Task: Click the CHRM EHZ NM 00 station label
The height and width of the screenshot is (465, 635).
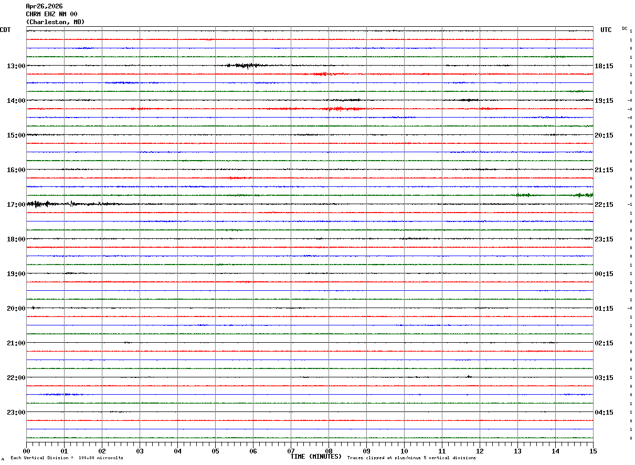Action: (51, 14)
